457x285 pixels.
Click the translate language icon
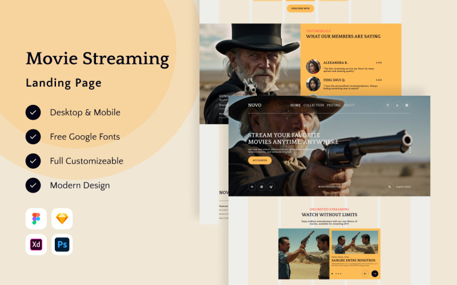(389, 186)
